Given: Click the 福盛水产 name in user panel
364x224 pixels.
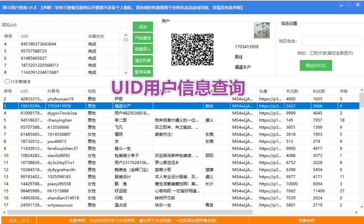Looking at the screenshot, I should pyautogui.click(x=243, y=67).
